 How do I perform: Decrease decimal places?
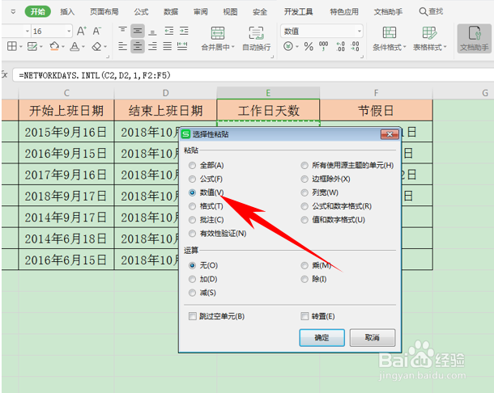pos(355,47)
